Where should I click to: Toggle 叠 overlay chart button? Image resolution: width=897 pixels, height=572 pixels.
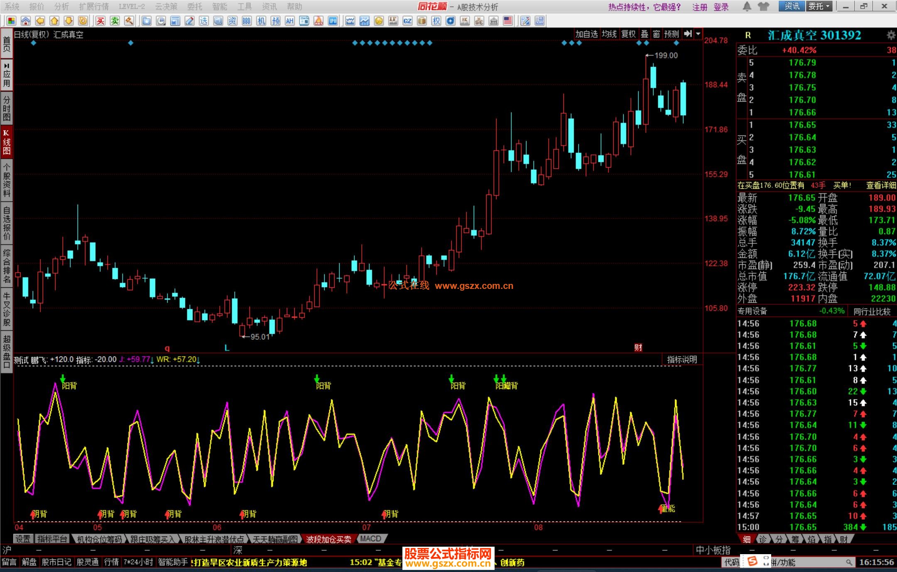click(x=644, y=34)
